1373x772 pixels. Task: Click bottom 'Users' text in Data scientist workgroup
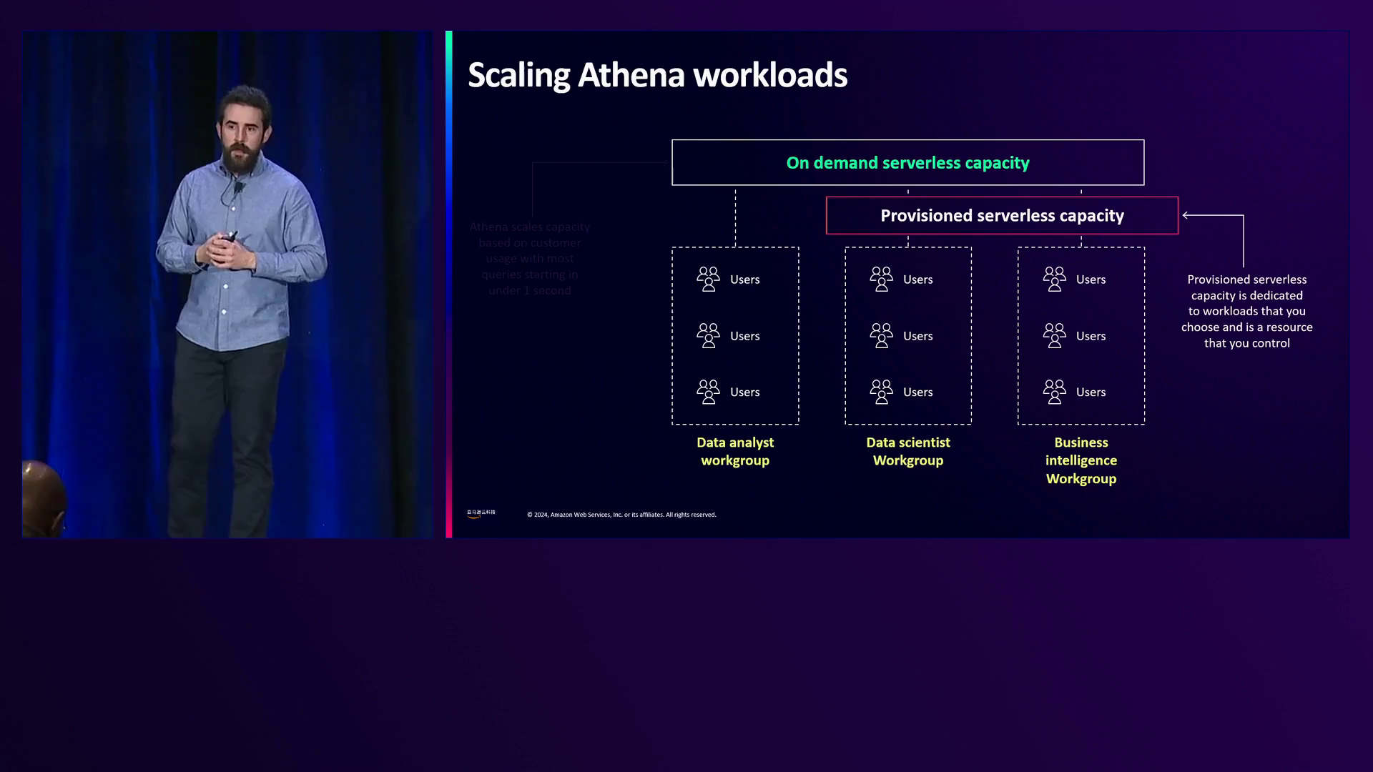(917, 392)
